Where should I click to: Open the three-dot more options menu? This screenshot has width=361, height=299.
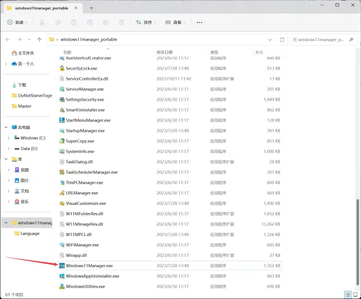[200, 22]
